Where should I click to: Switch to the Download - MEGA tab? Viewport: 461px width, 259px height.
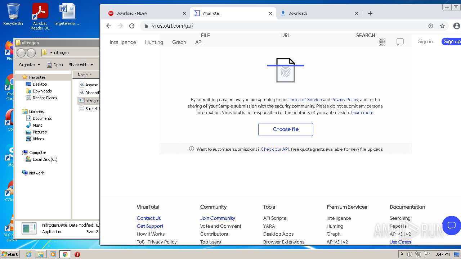147,13
